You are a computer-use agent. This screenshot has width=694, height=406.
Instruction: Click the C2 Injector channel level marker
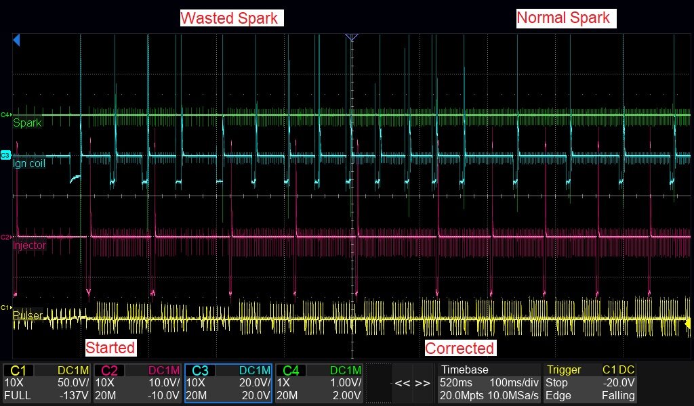tap(5, 238)
